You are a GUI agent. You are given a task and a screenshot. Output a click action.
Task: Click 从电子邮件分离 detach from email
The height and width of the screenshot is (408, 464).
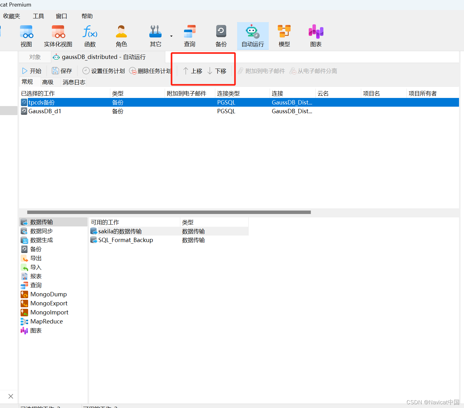(313, 71)
